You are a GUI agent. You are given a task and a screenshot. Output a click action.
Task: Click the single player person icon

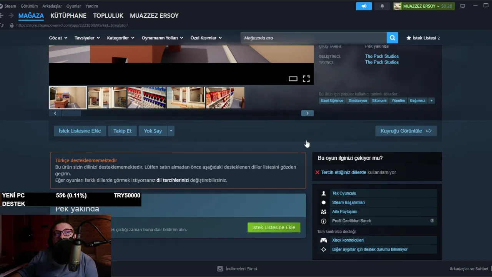click(324, 193)
